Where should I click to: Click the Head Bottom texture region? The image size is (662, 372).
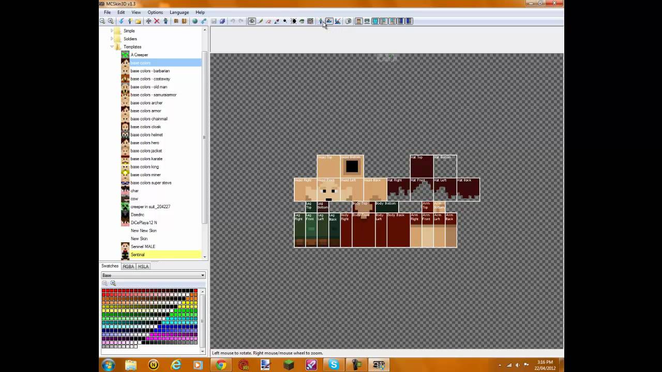pos(352,166)
